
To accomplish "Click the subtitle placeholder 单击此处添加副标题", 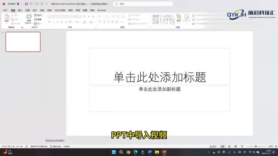I will tap(159, 89).
